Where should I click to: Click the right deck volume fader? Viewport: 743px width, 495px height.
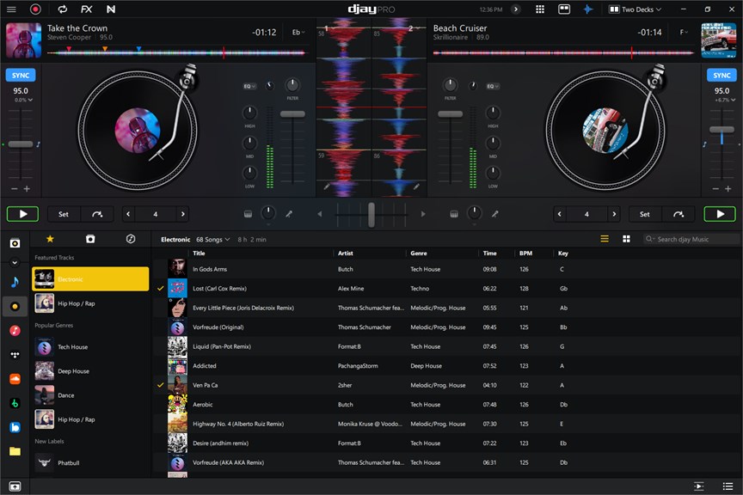pos(450,113)
